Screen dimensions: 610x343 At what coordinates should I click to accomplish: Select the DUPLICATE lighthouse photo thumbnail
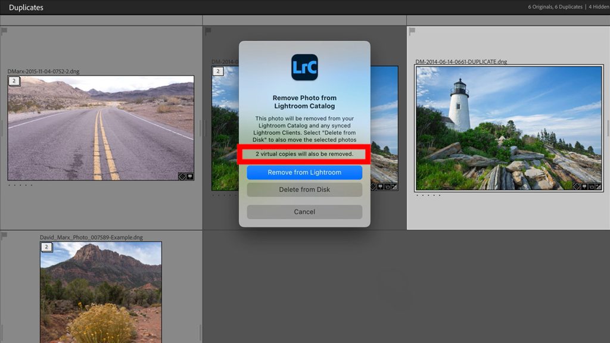point(509,129)
